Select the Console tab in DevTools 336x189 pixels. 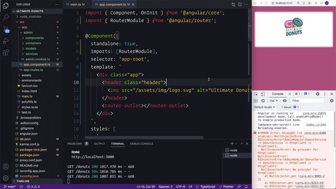pos(278,94)
